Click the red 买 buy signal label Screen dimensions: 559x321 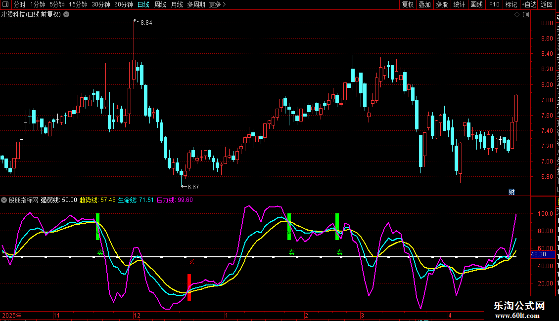click(x=192, y=262)
